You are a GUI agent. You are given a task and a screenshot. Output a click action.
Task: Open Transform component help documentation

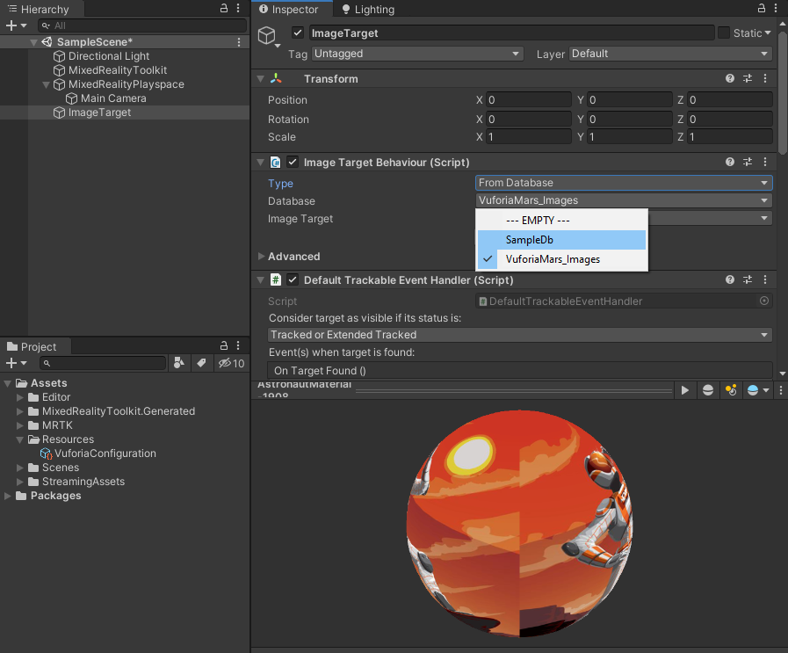click(x=729, y=78)
